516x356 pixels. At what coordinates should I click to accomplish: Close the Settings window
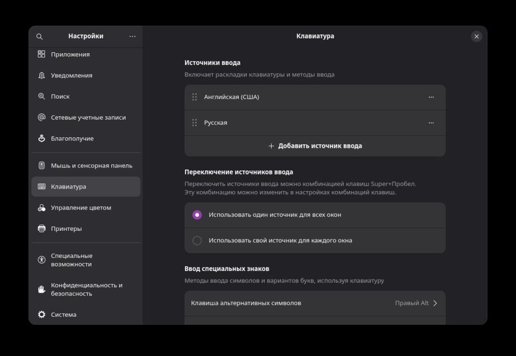pyautogui.click(x=476, y=36)
